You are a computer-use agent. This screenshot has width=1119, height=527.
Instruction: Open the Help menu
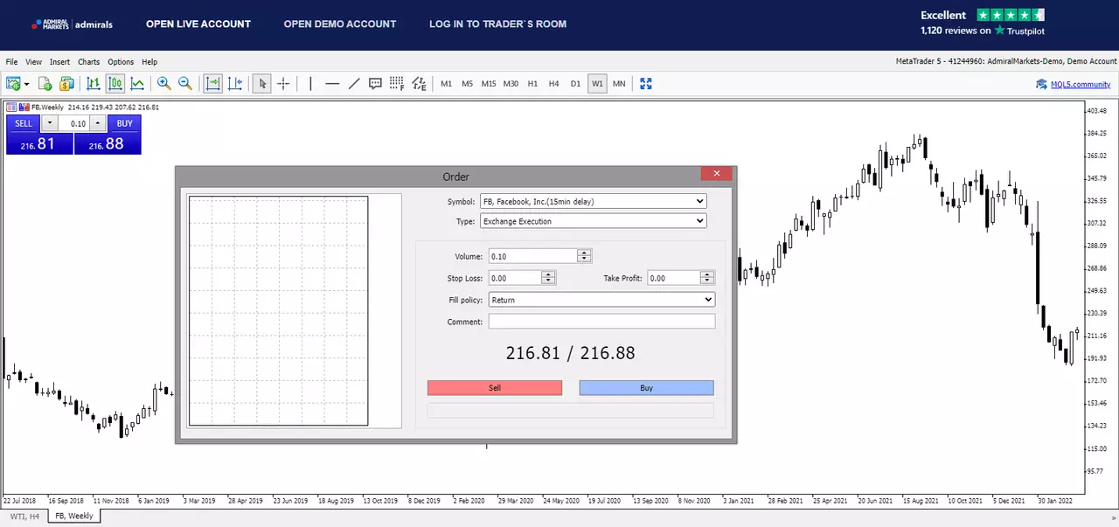[149, 62]
